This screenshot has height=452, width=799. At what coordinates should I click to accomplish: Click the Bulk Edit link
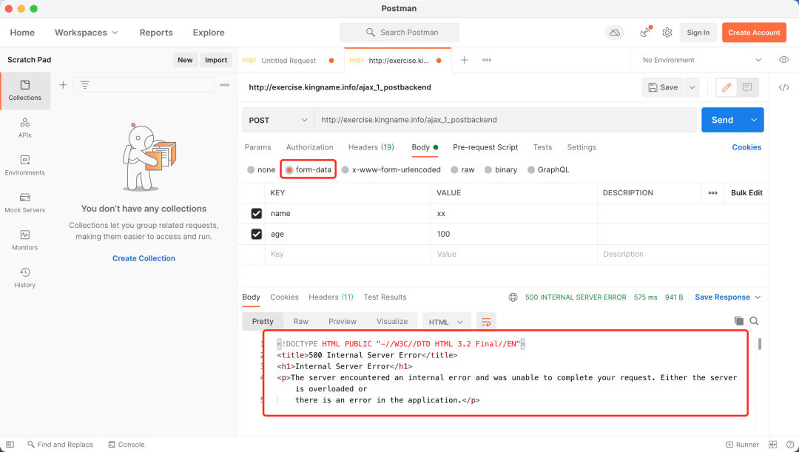(x=746, y=192)
